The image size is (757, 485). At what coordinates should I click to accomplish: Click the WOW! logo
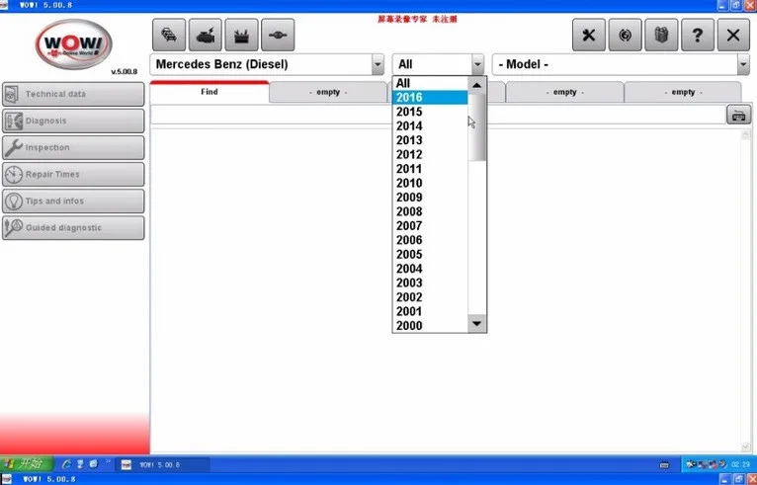tap(73, 44)
